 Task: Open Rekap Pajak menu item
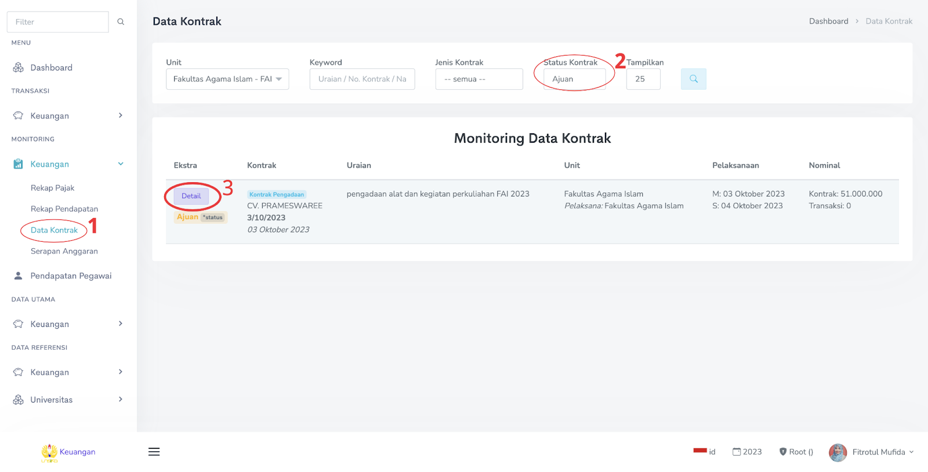[52, 188]
